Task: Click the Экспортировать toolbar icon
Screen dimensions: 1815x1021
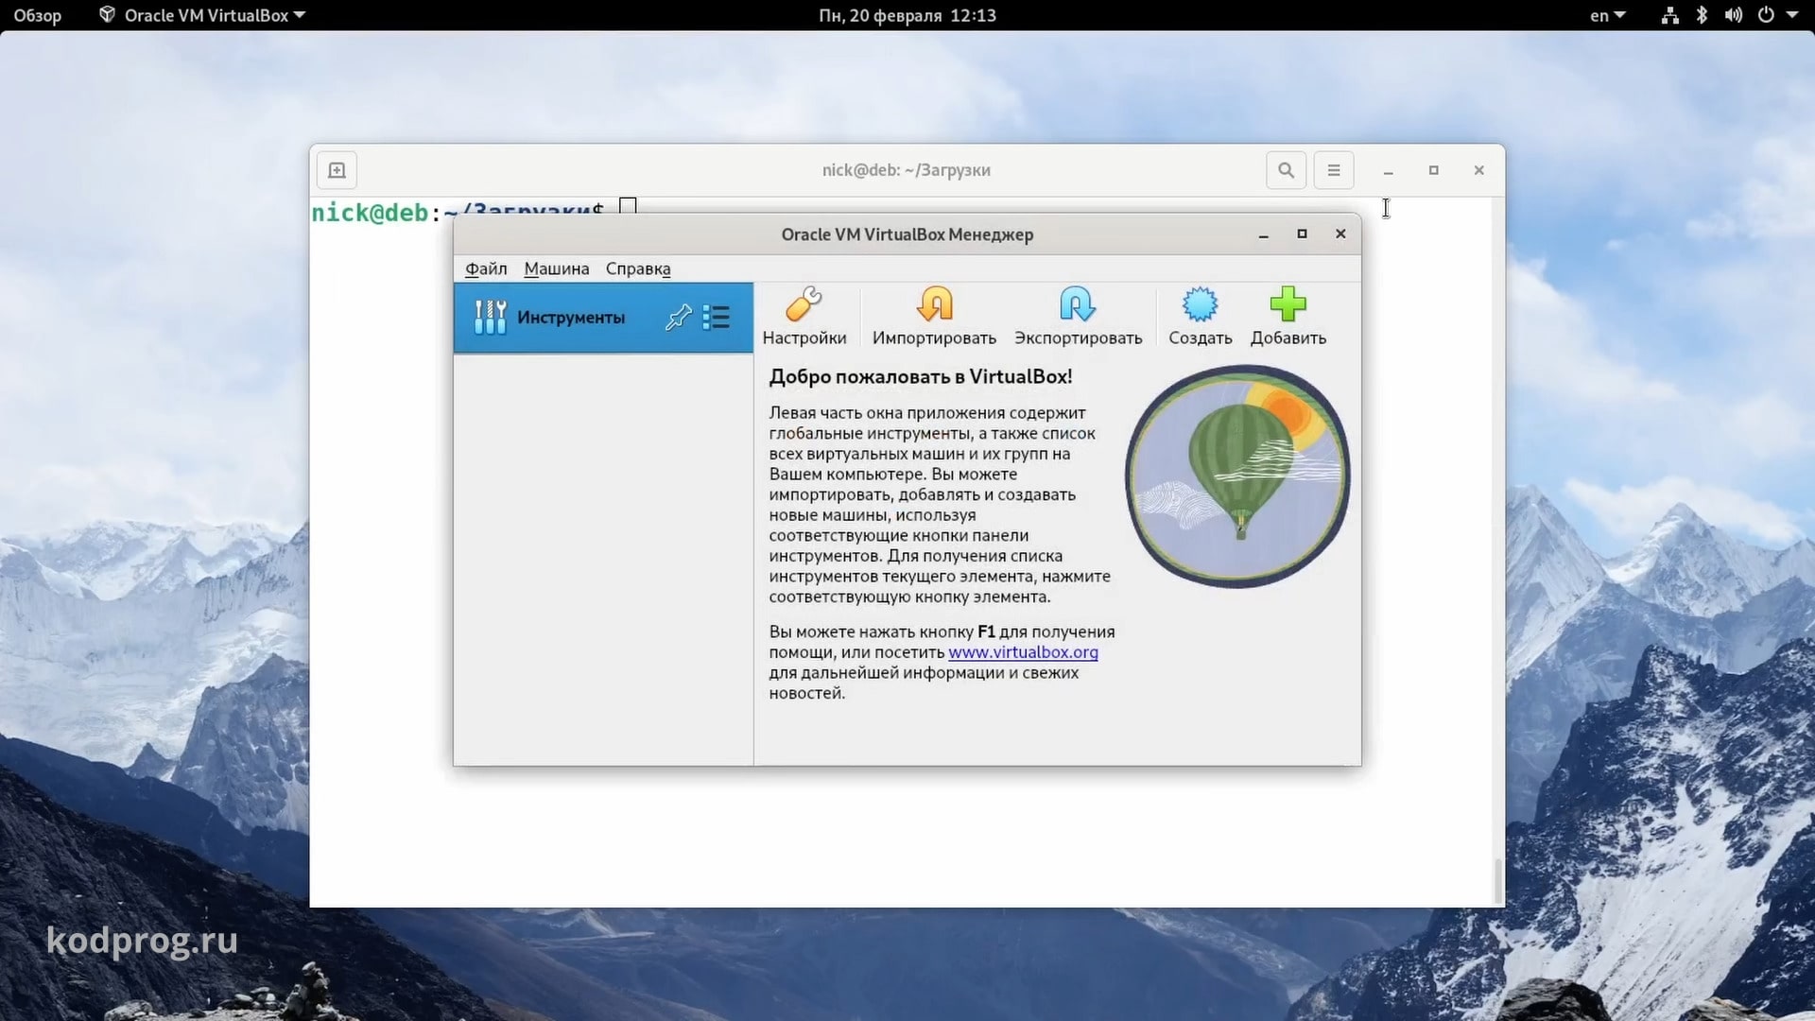Action: pos(1078,317)
